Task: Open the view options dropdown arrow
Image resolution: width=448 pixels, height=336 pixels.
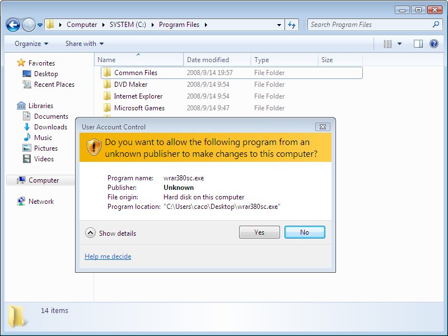Action: (x=399, y=44)
